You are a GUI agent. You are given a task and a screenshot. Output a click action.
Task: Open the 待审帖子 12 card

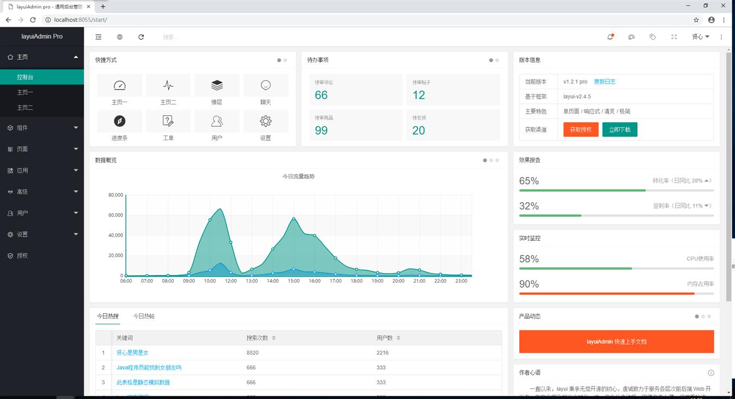pyautogui.click(x=453, y=90)
